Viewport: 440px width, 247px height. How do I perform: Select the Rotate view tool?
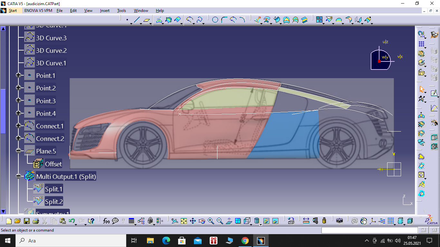(202, 221)
